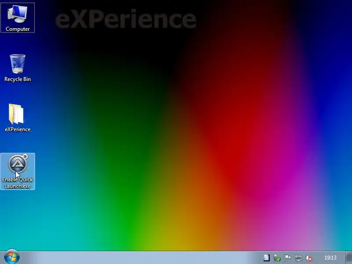
Task: Click the muted volume speaker icon
Action: coord(309,258)
